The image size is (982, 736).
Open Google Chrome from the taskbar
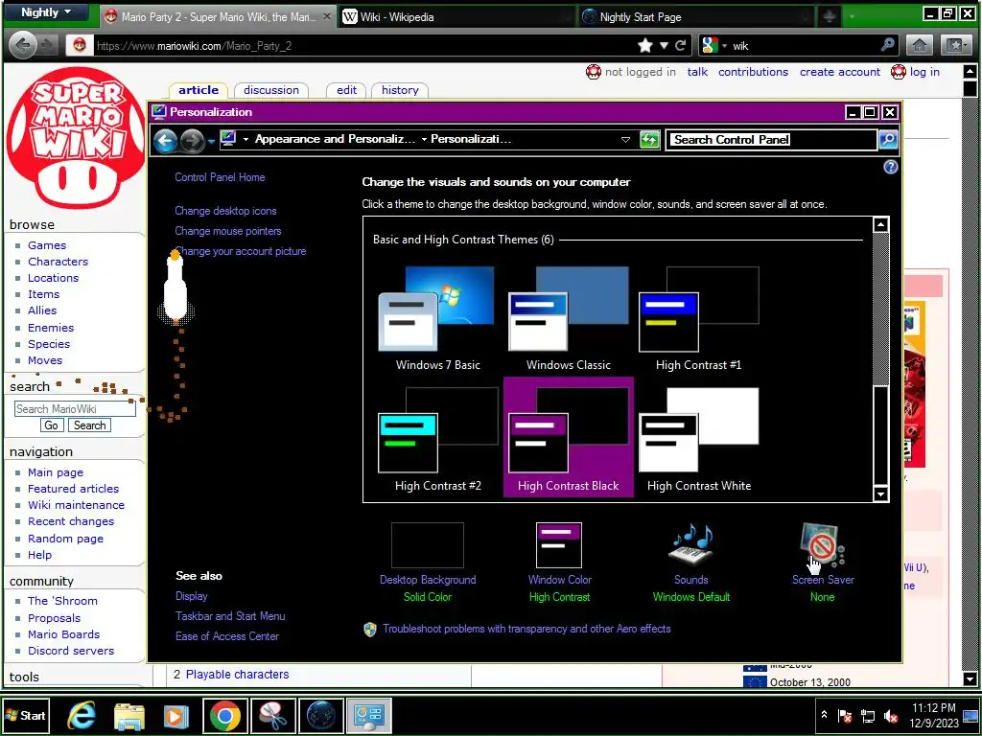click(x=225, y=716)
